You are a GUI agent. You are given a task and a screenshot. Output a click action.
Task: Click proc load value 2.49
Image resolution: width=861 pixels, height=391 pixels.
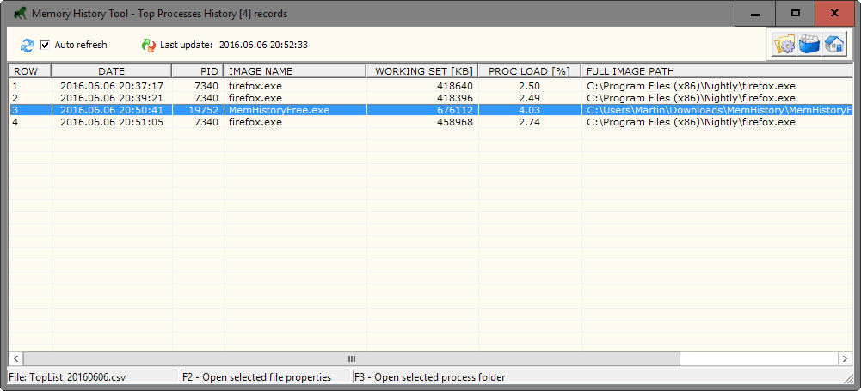click(x=529, y=98)
